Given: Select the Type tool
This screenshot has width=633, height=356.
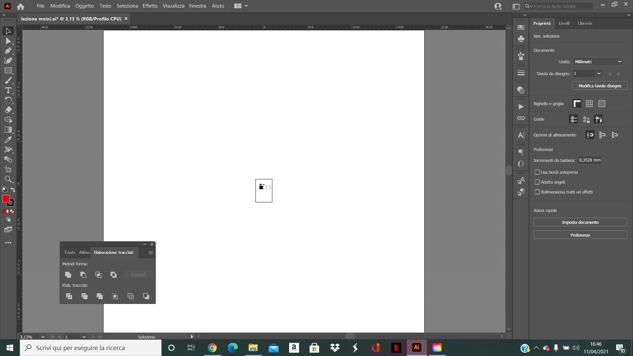Looking at the screenshot, I should 8,90.
